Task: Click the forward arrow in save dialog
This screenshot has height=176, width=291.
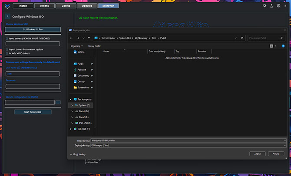Action: (78, 38)
